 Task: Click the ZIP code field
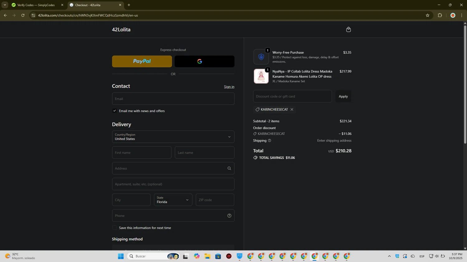[x=215, y=200]
